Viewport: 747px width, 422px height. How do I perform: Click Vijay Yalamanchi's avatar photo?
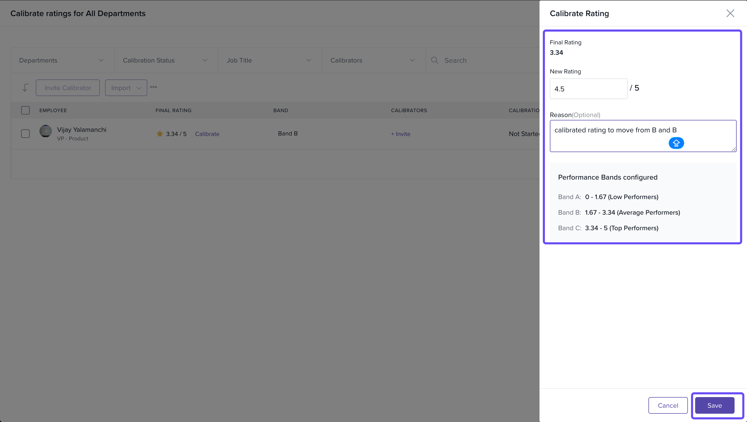click(46, 131)
